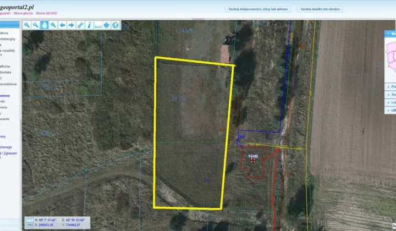Expand the 'Sz...' panel on the right
Screen dimensions: 396x231
[390, 95]
